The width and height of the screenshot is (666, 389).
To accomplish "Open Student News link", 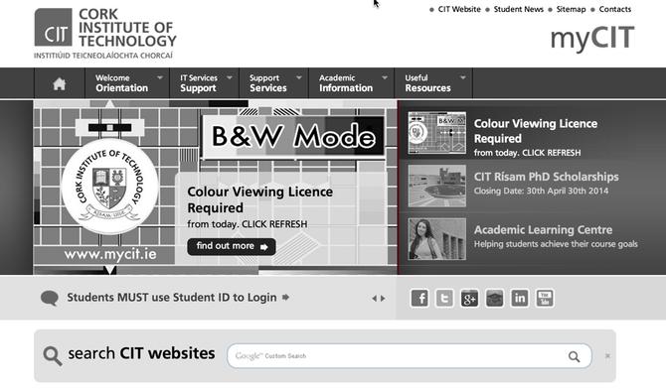I will (518, 9).
